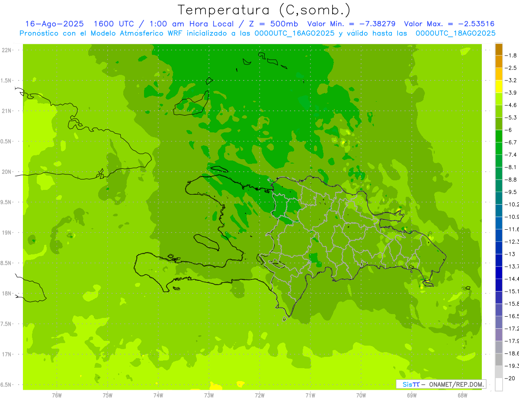Click the 'SisTT - ONAMET/REP.DOM.' credit label
Viewport: 519px width, 401px height.
click(x=441, y=384)
